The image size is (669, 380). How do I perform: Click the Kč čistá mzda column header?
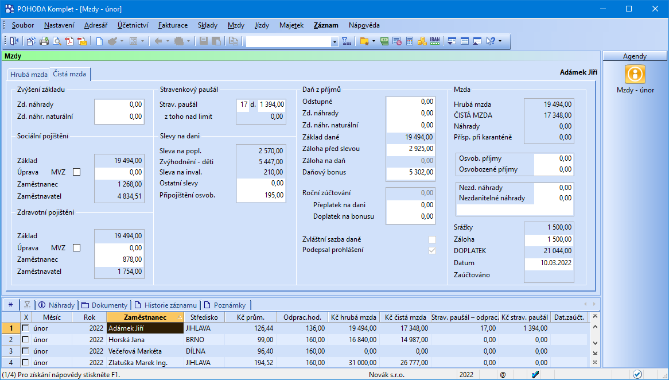tap(405, 317)
